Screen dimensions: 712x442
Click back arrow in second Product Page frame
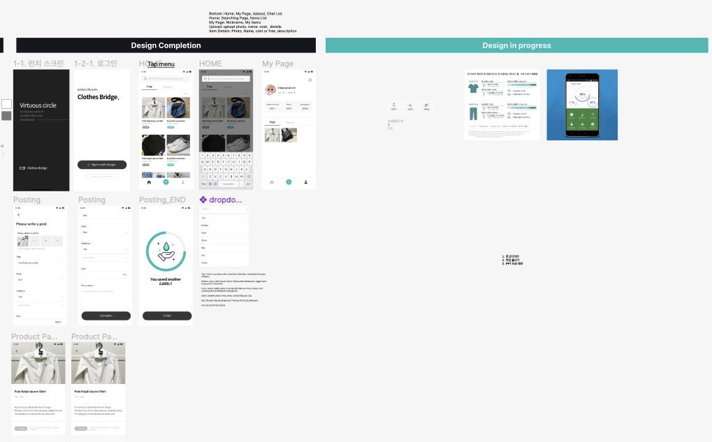[x=77, y=351]
